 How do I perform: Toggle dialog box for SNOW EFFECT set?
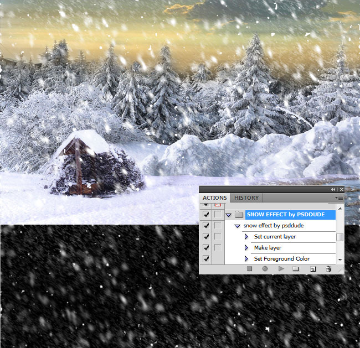[x=218, y=215]
